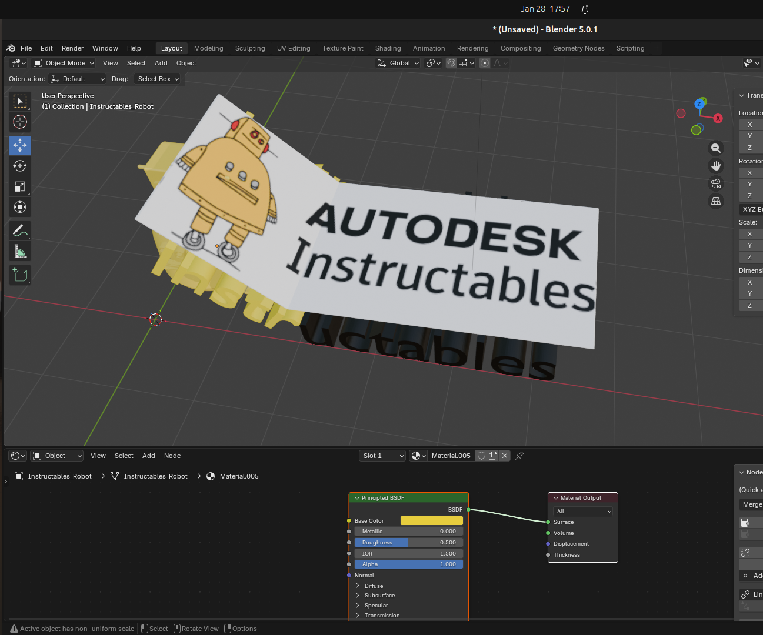Toggle the node editor pin icon
The image size is (763, 635).
(519, 456)
